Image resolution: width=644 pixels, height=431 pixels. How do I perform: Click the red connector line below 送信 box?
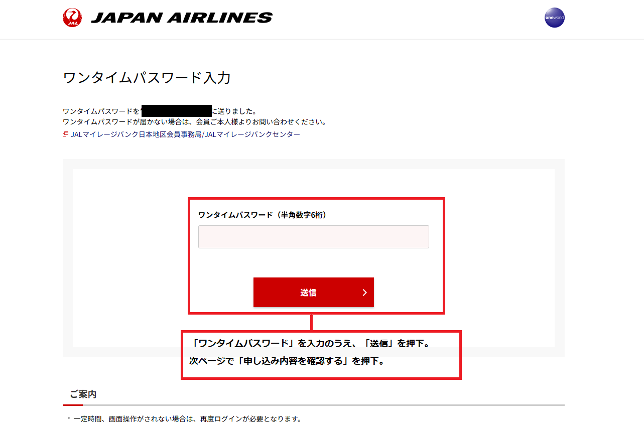point(311,322)
